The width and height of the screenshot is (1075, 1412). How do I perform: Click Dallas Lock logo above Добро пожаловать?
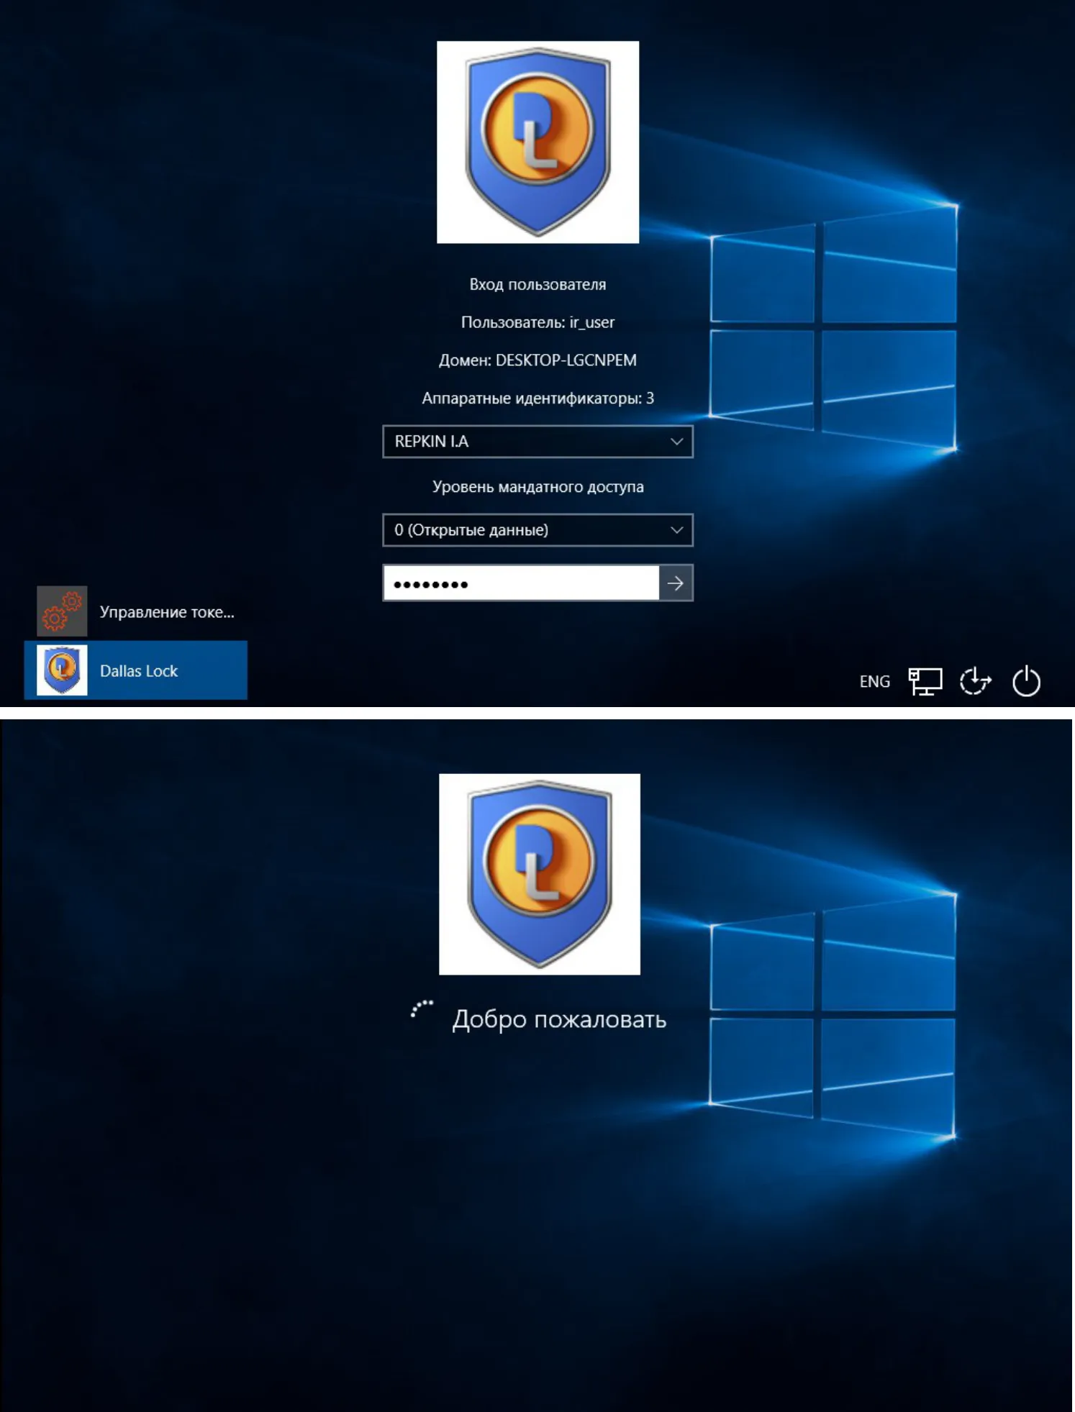(540, 874)
